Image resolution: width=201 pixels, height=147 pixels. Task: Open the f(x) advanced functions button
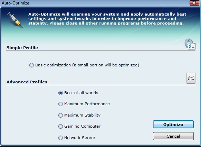pyautogui.click(x=191, y=78)
